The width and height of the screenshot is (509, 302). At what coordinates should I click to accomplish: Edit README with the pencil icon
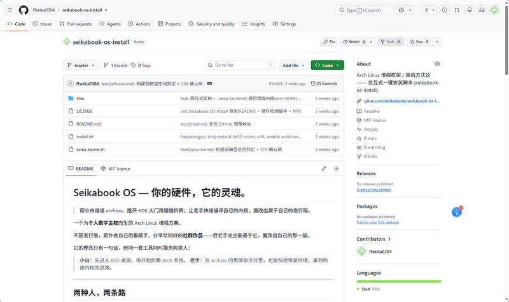(324, 168)
